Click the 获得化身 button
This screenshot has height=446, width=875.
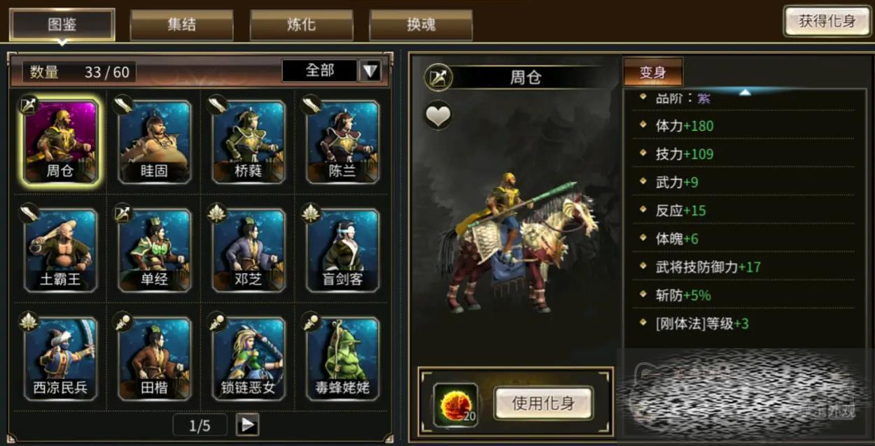coord(827,21)
